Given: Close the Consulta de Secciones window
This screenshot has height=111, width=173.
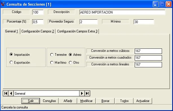Looking at the screenshot, I should (x=168, y=4).
